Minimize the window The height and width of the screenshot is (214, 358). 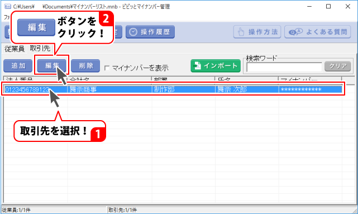pos(309,6)
